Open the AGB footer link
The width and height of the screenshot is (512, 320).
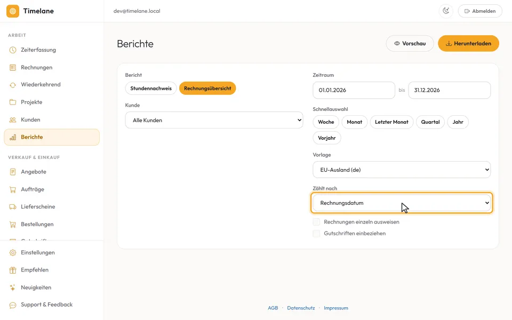273,308
